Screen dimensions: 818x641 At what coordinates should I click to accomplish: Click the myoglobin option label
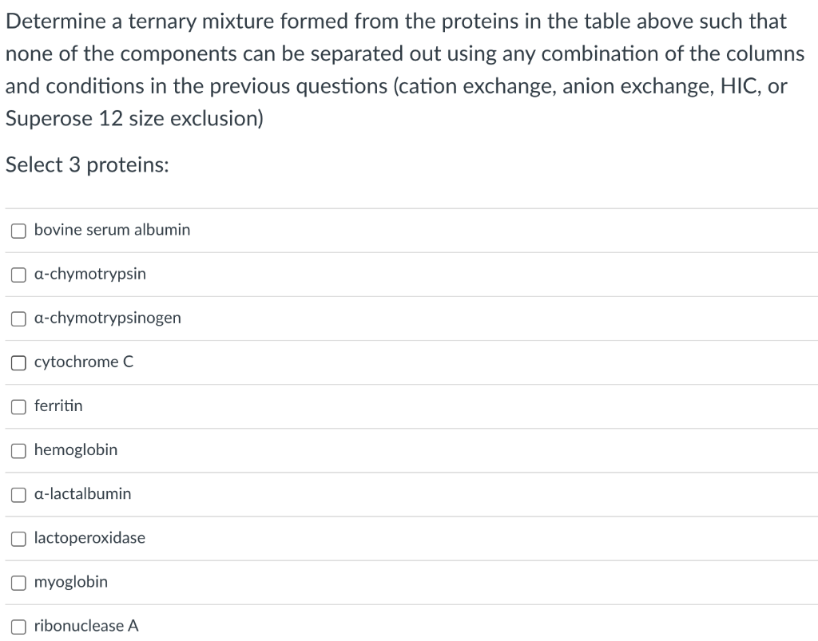(70, 582)
